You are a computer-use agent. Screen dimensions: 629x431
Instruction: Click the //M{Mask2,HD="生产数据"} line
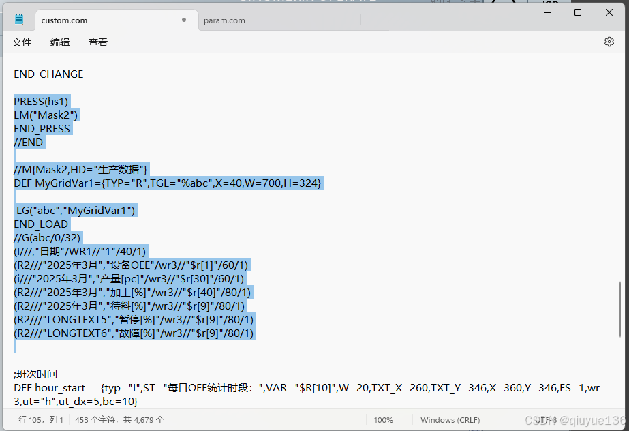(80, 170)
